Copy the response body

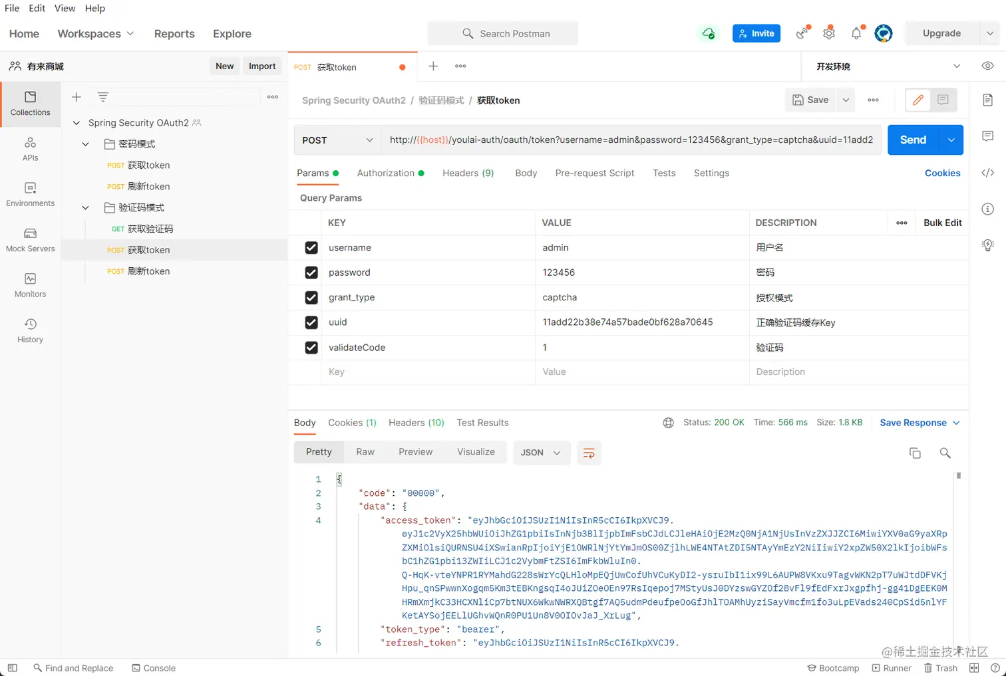(915, 453)
